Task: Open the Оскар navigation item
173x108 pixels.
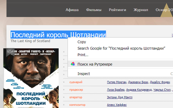Action: [164, 10]
